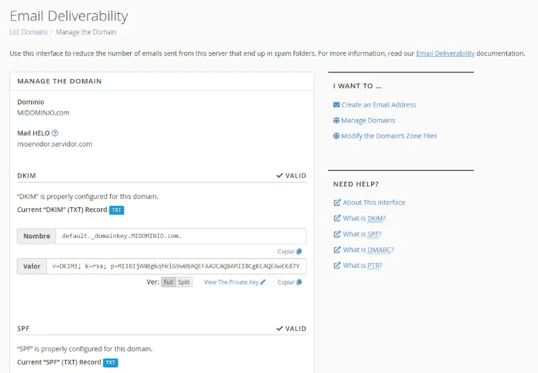Switch to the Split view toggle
The width and height of the screenshot is (538, 373).
[184, 282]
